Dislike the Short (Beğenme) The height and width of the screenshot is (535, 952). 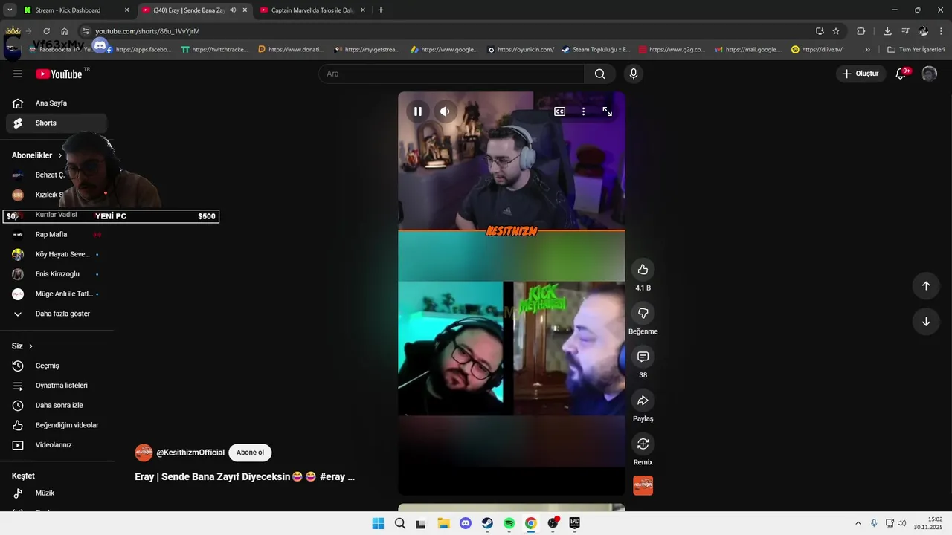coord(643,314)
